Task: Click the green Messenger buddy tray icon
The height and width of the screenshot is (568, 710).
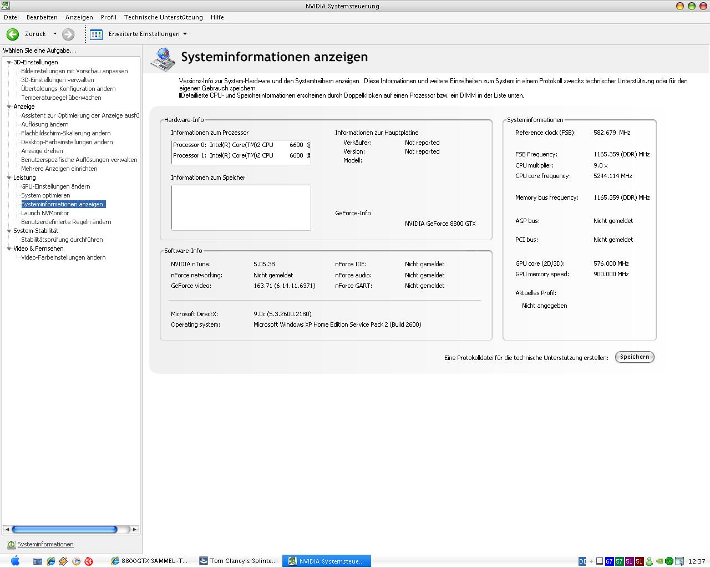Action: point(649,561)
